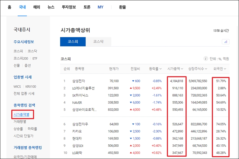Expand the 등락률 column sort arrow

160,69
